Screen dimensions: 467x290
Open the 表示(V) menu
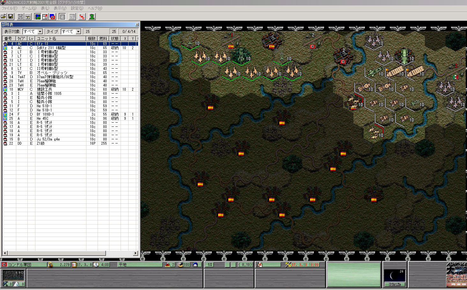(x=60, y=8)
